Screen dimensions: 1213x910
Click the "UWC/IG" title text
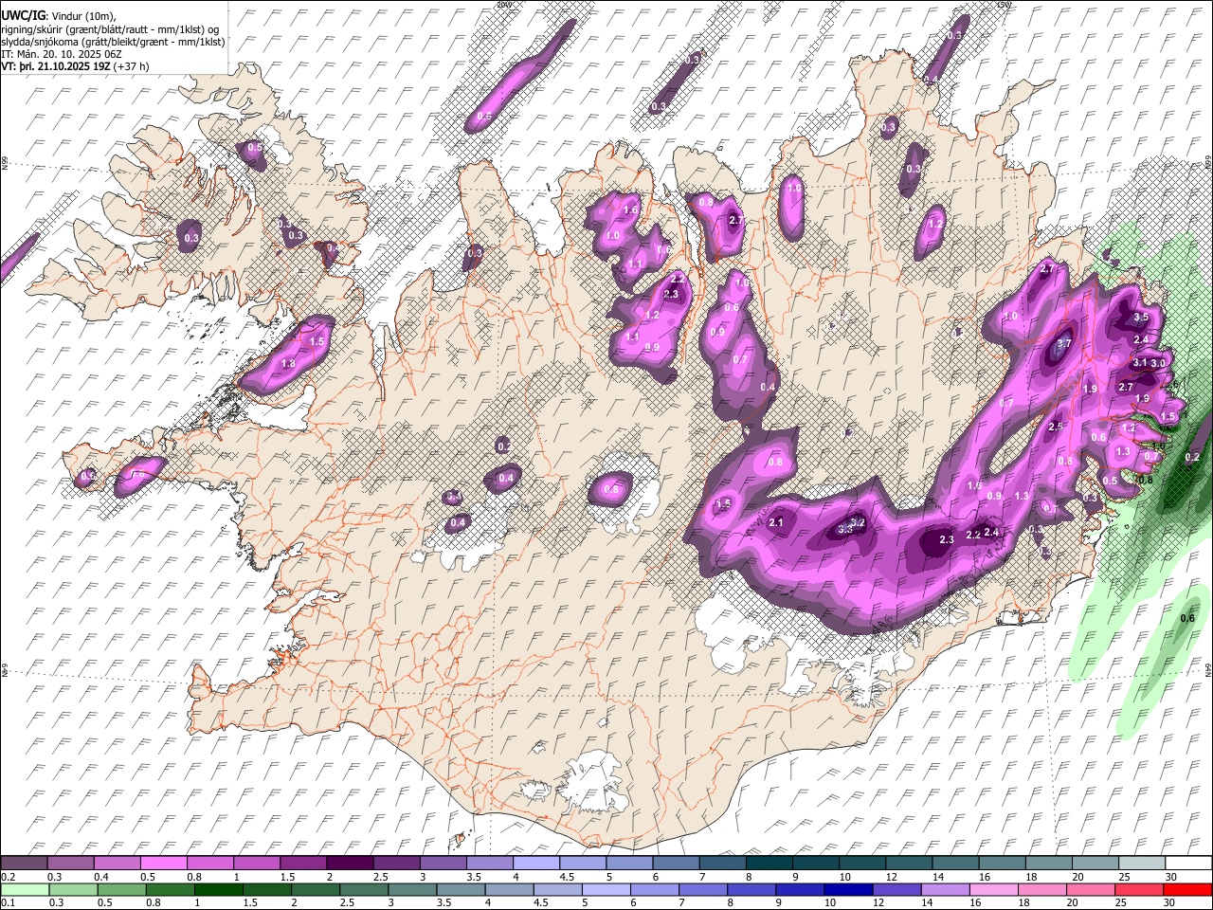coord(23,16)
